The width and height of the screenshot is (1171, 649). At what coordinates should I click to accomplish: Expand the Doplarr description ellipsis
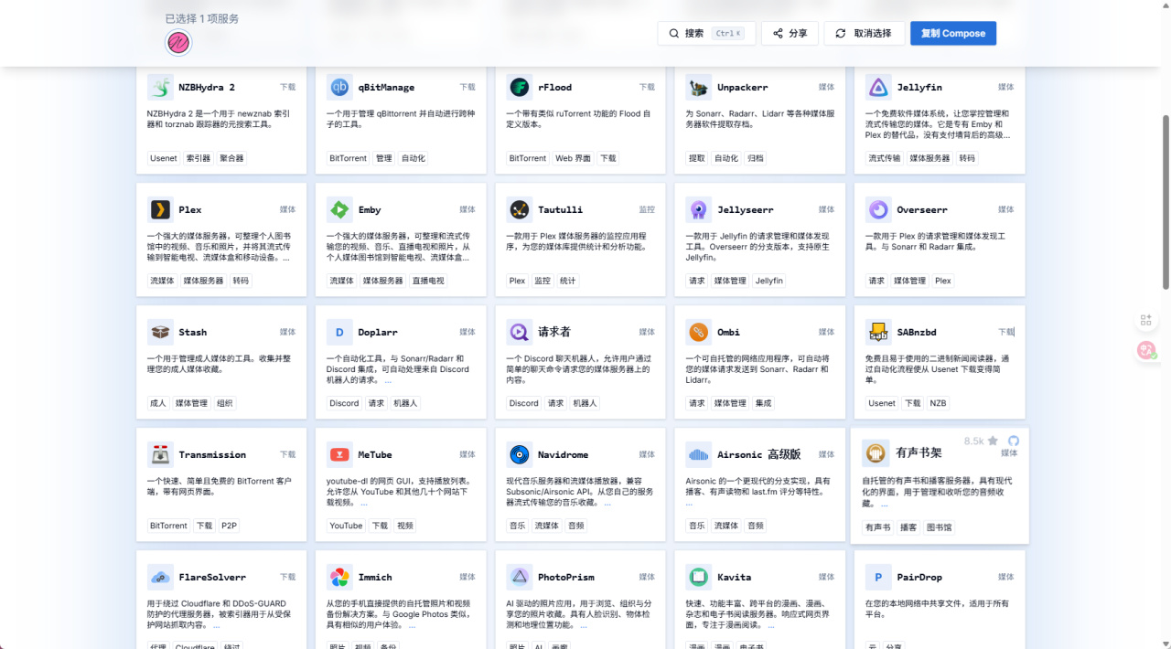coord(387,381)
